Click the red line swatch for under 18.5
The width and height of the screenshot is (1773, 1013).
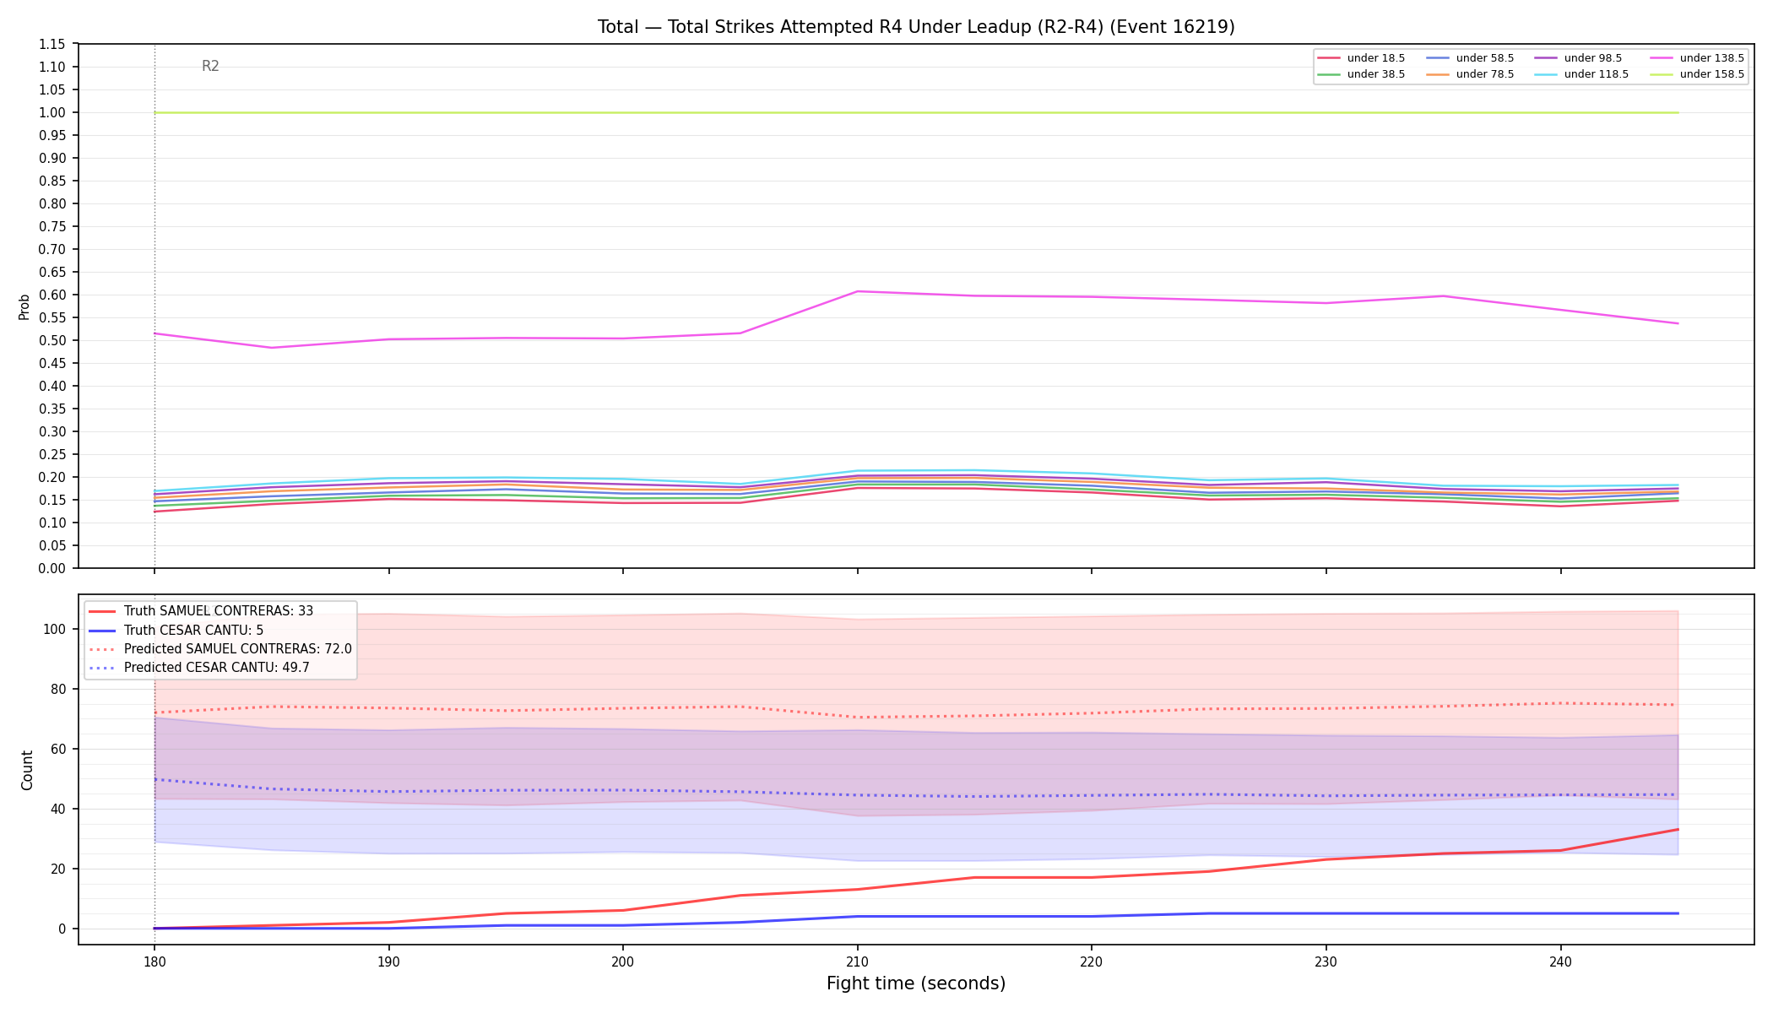click(x=1329, y=58)
